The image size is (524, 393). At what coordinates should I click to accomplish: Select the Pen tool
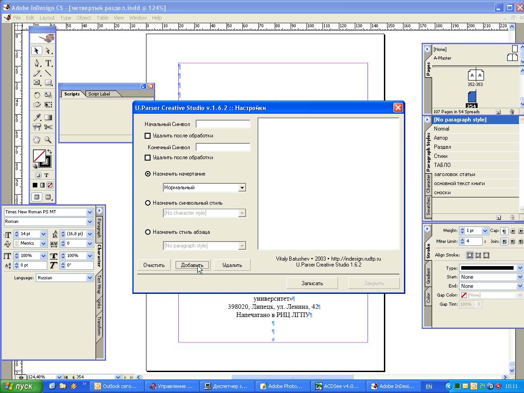tap(36, 63)
